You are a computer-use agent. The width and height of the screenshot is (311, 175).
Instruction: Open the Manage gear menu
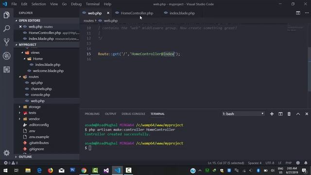(x=6, y=153)
